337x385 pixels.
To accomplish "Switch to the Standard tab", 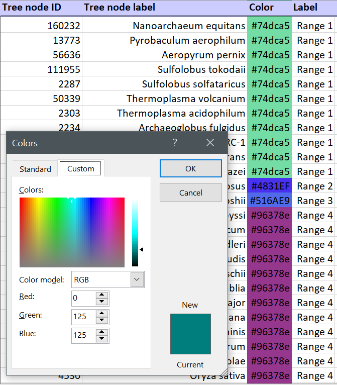I will [35, 169].
